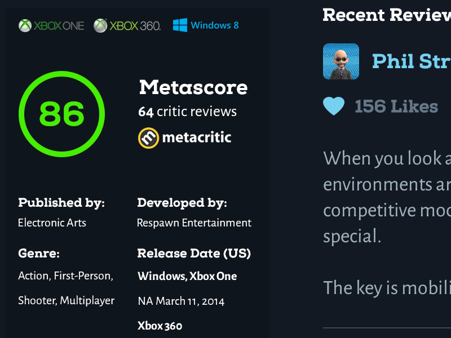Click the 64 critic reviews count
This screenshot has height=338, width=451.
click(x=187, y=111)
